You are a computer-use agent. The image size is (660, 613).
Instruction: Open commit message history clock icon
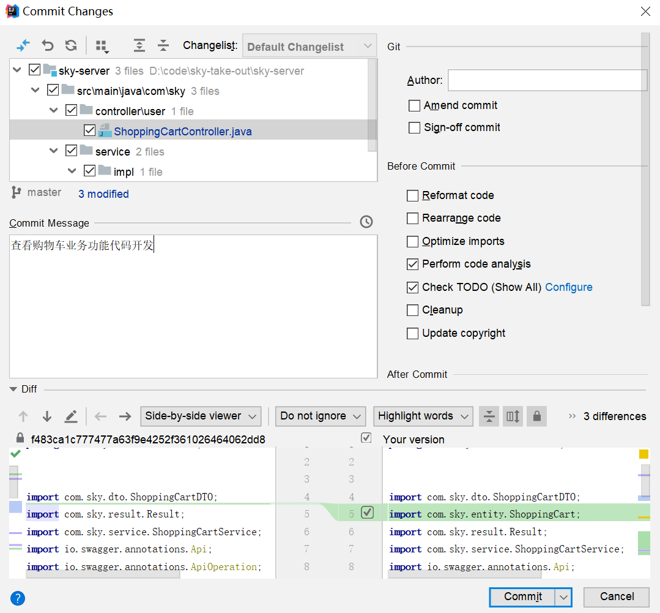coord(366,222)
